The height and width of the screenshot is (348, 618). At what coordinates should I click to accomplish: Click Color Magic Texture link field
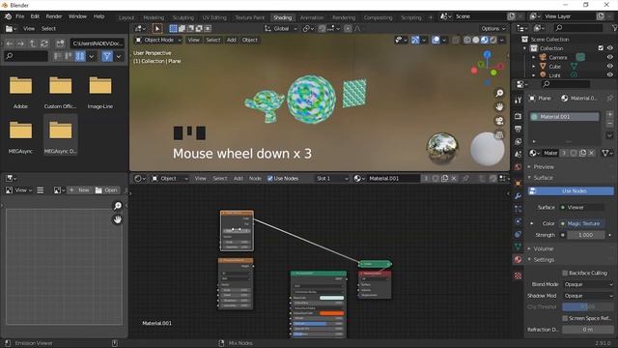581,223
